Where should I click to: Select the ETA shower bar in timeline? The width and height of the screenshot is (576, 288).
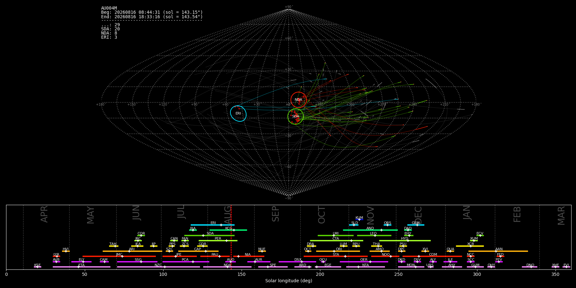[82, 267]
